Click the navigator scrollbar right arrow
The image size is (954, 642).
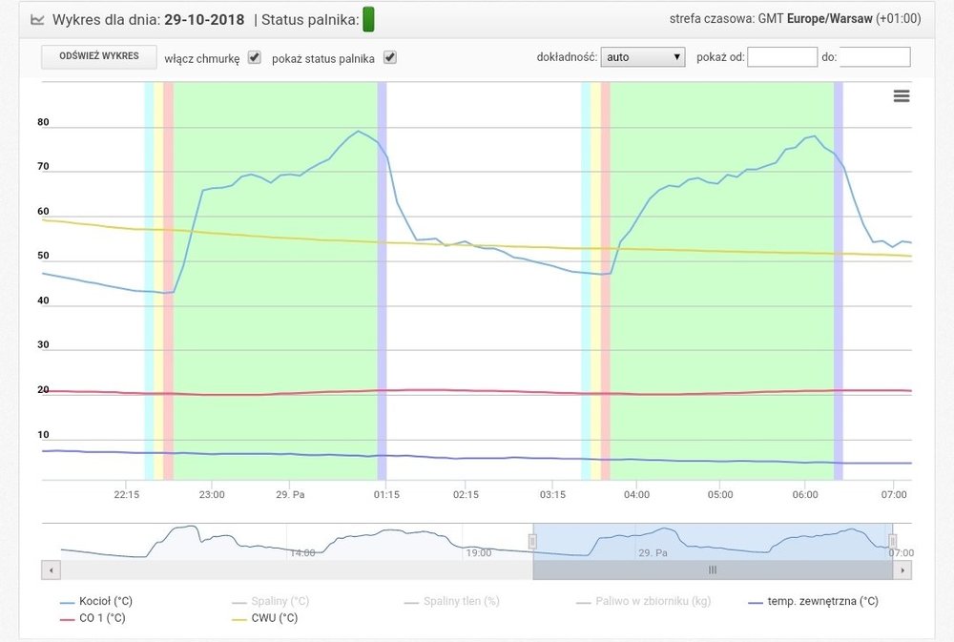pyautogui.click(x=902, y=570)
